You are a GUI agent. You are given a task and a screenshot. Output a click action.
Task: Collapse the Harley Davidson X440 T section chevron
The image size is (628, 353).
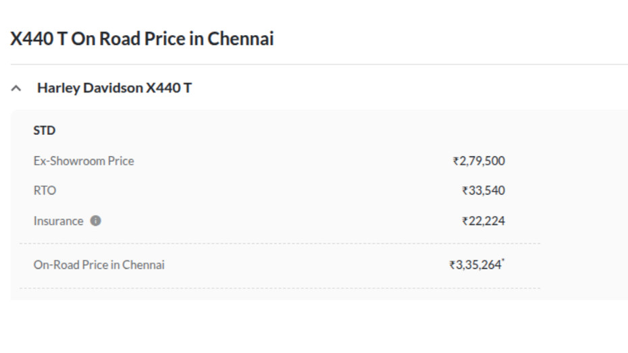17,88
